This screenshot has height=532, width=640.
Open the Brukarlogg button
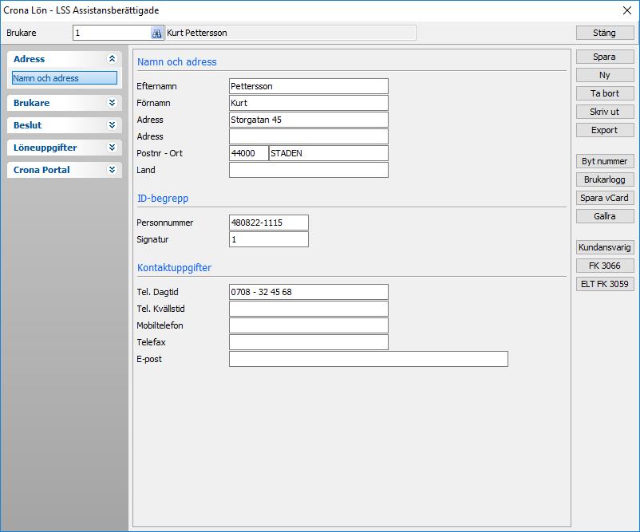pos(605,179)
